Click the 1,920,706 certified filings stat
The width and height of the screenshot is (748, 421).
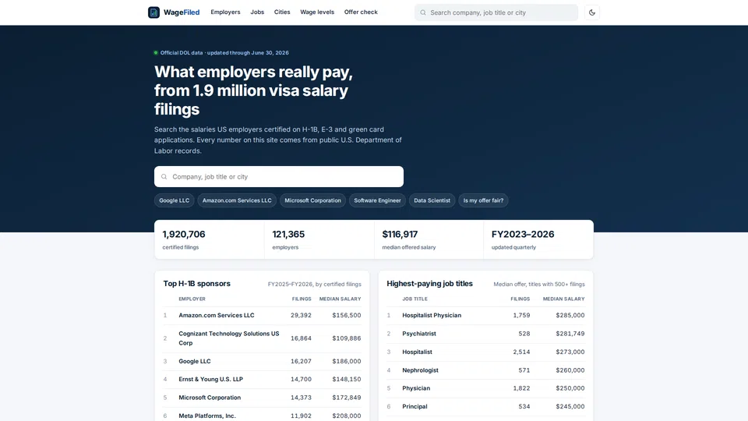coord(209,239)
